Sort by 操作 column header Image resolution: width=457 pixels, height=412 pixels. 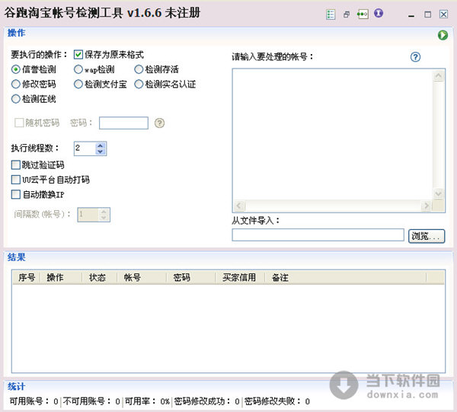tap(61, 277)
